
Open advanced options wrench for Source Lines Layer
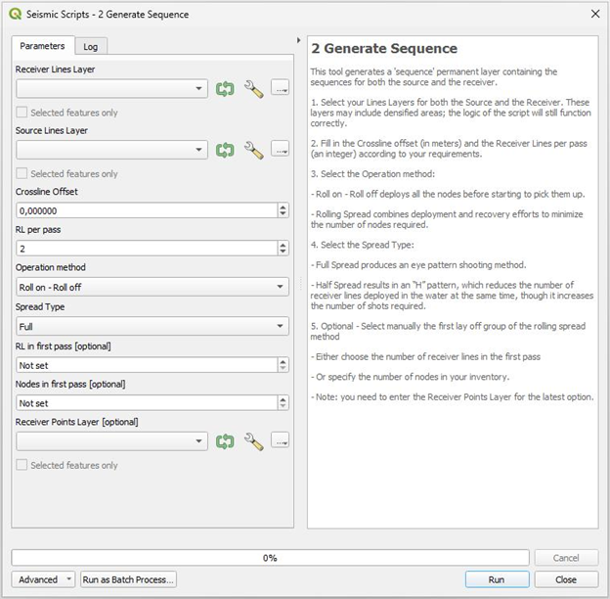(253, 150)
